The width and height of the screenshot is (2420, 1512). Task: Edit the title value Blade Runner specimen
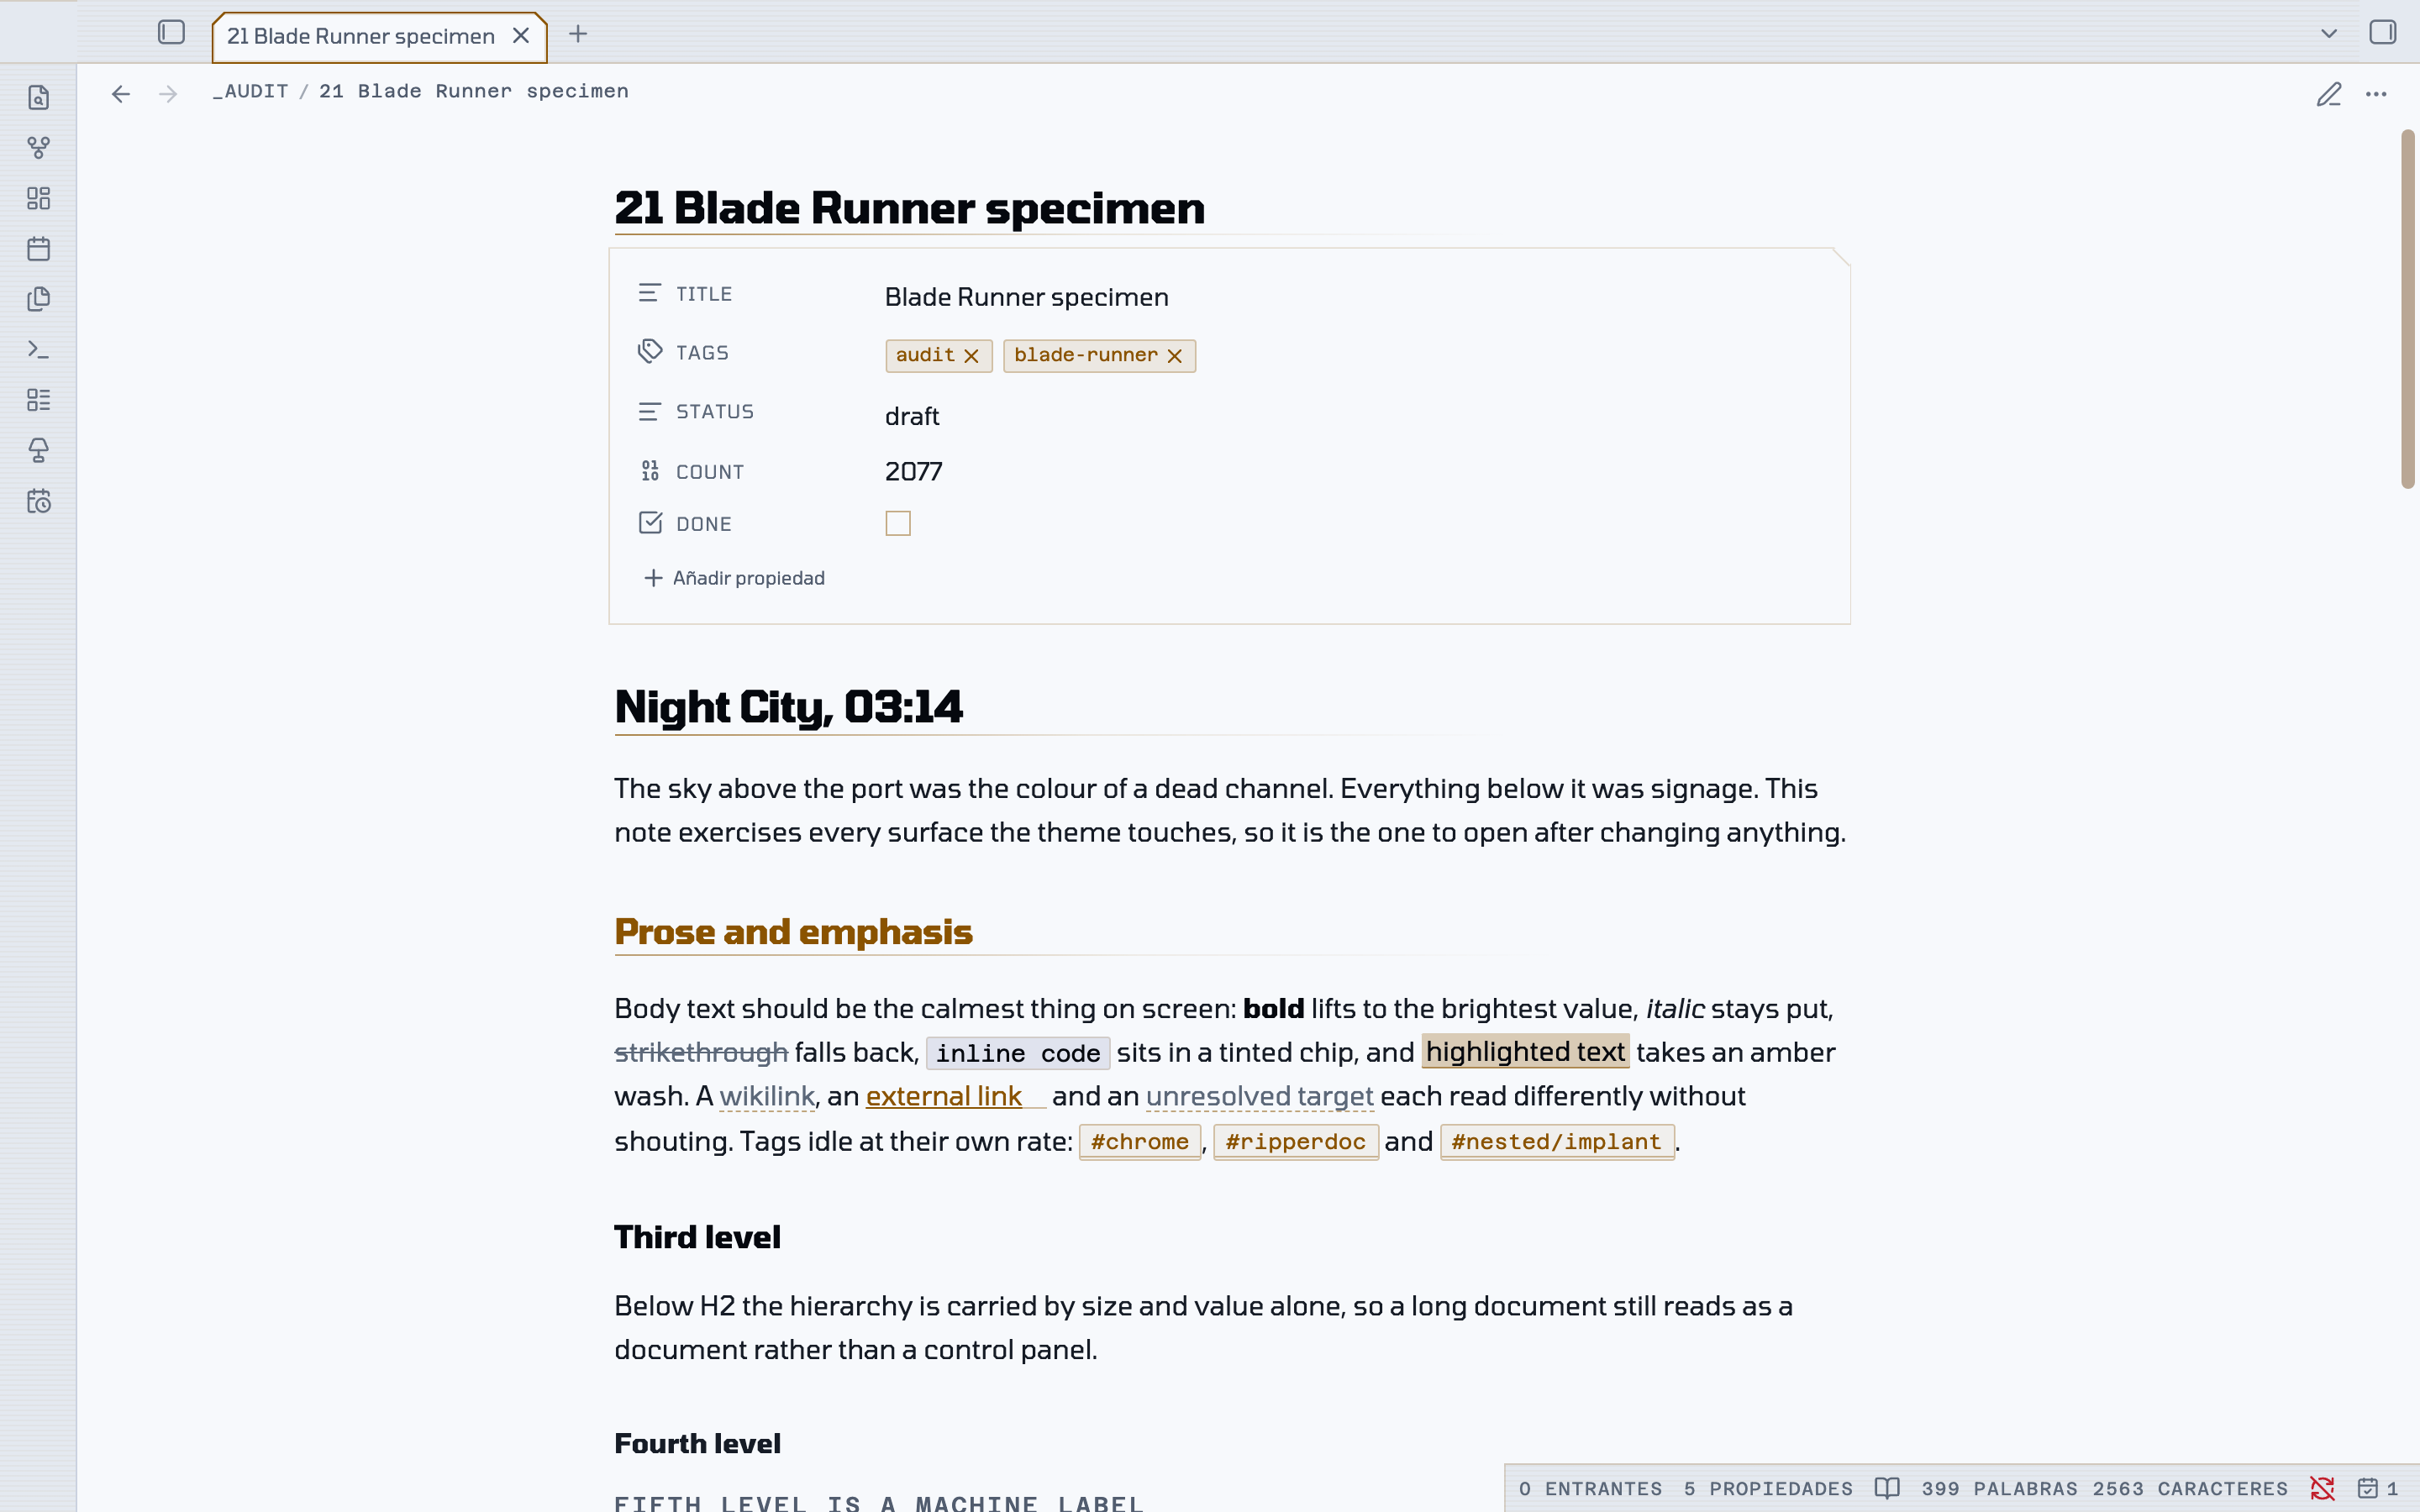1026,297
